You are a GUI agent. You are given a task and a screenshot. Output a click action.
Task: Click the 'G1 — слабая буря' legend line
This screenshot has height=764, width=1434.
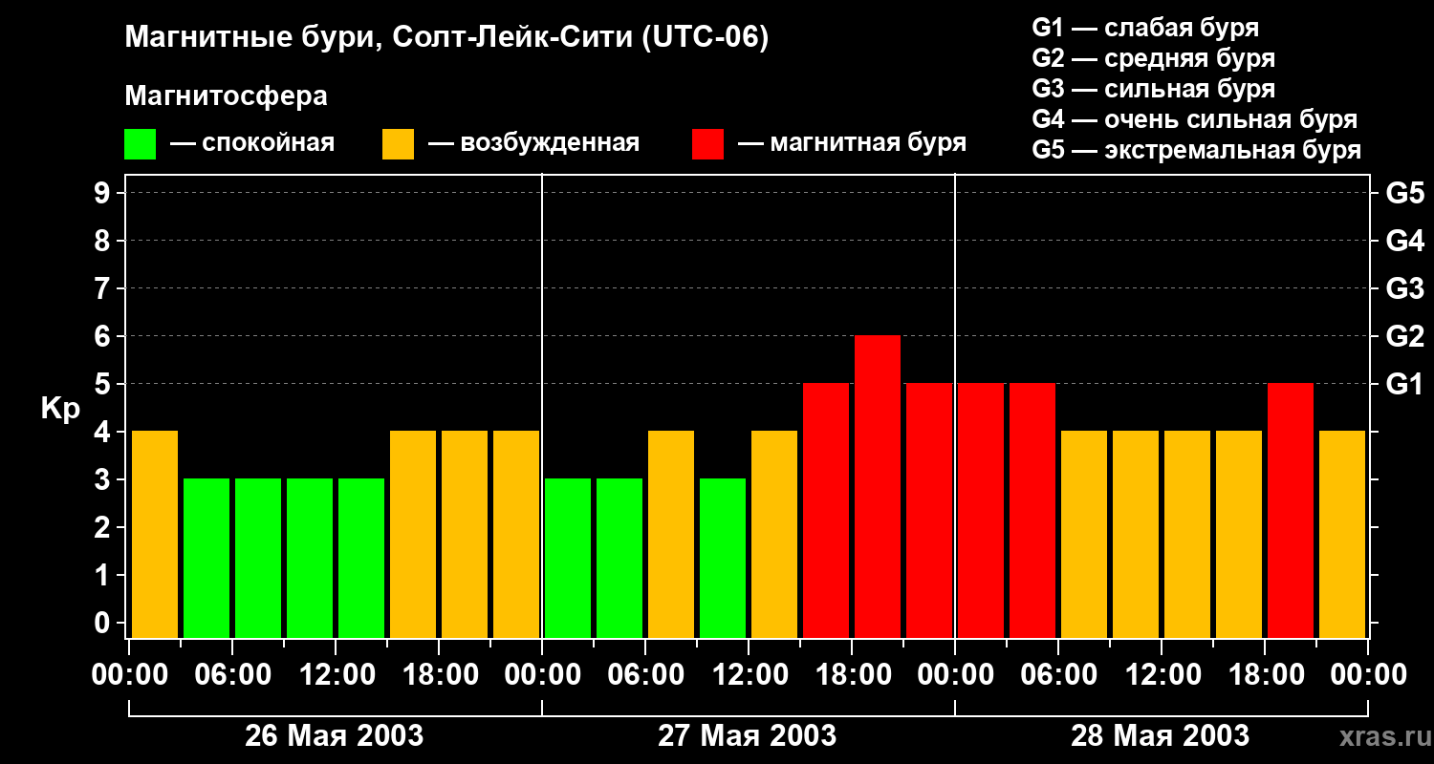coord(1145,28)
